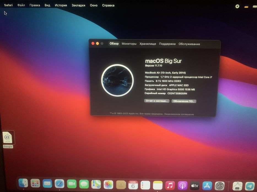This screenshot has width=257, height=192.
Task: Open the Лицензионное соглашение link
Action: pyautogui.click(x=179, y=114)
